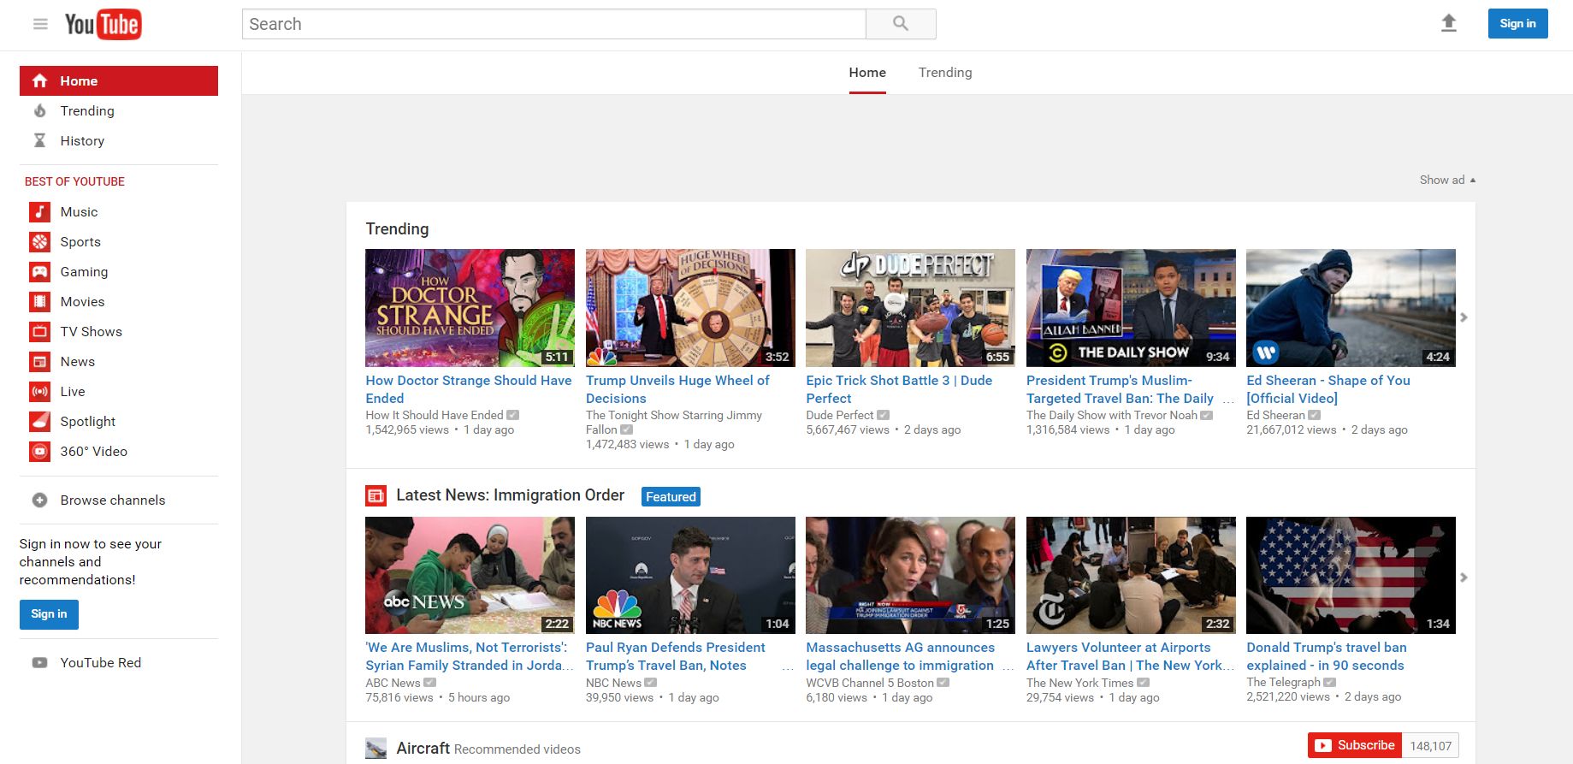Open the hamburger guide menu icon
1573x764 pixels.
pos(40,24)
